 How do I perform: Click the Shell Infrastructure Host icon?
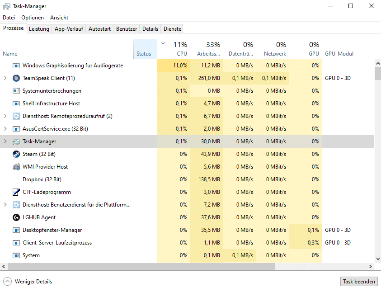[16, 104]
